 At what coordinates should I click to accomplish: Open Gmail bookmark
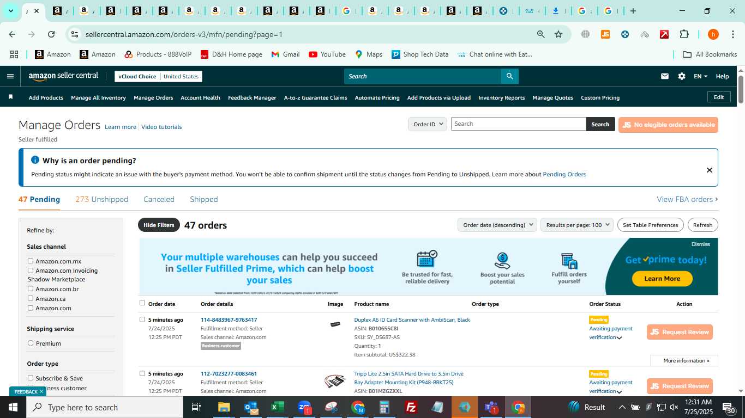[x=285, y=54]
